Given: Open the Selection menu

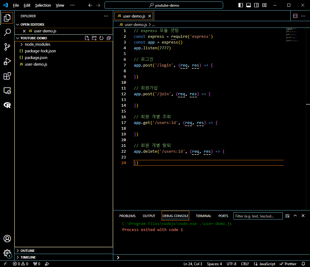Looking at the screenshot, I should pyautogui.click(x=43, y=5).
